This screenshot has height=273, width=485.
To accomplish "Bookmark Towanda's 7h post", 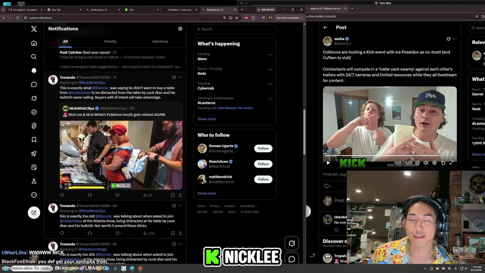I will (173, 195).
